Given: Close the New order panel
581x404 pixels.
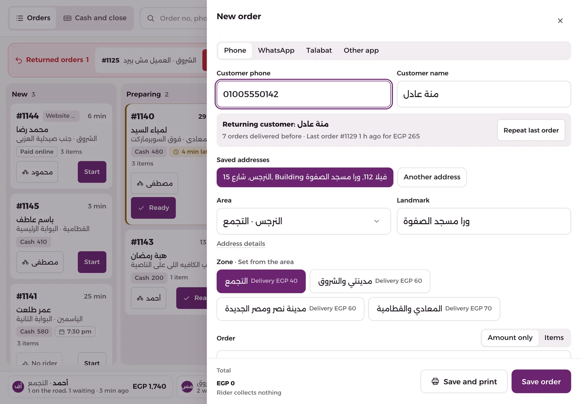Looking at the screenshot, I should pos(560,21).
